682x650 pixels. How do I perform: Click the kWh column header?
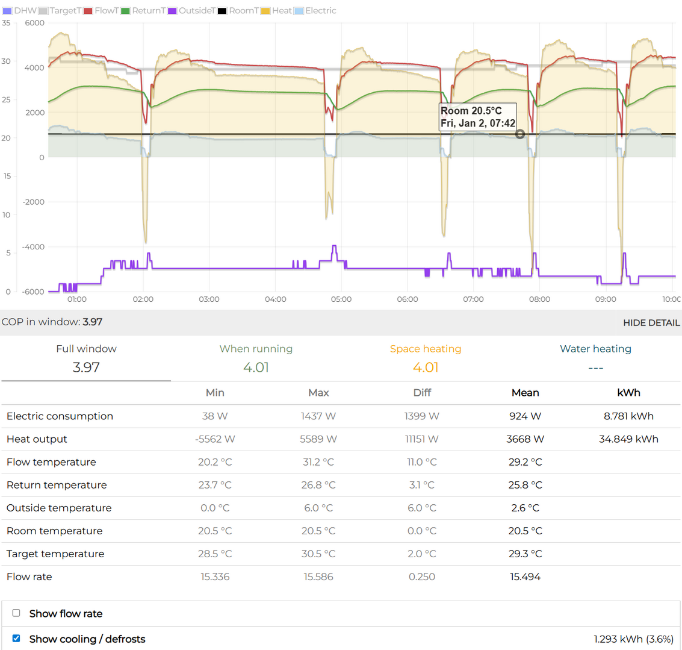point(628,393)
